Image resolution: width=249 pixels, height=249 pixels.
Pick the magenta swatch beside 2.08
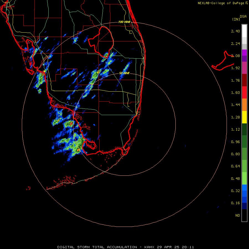pyautogui.click(x=244, y=53)
